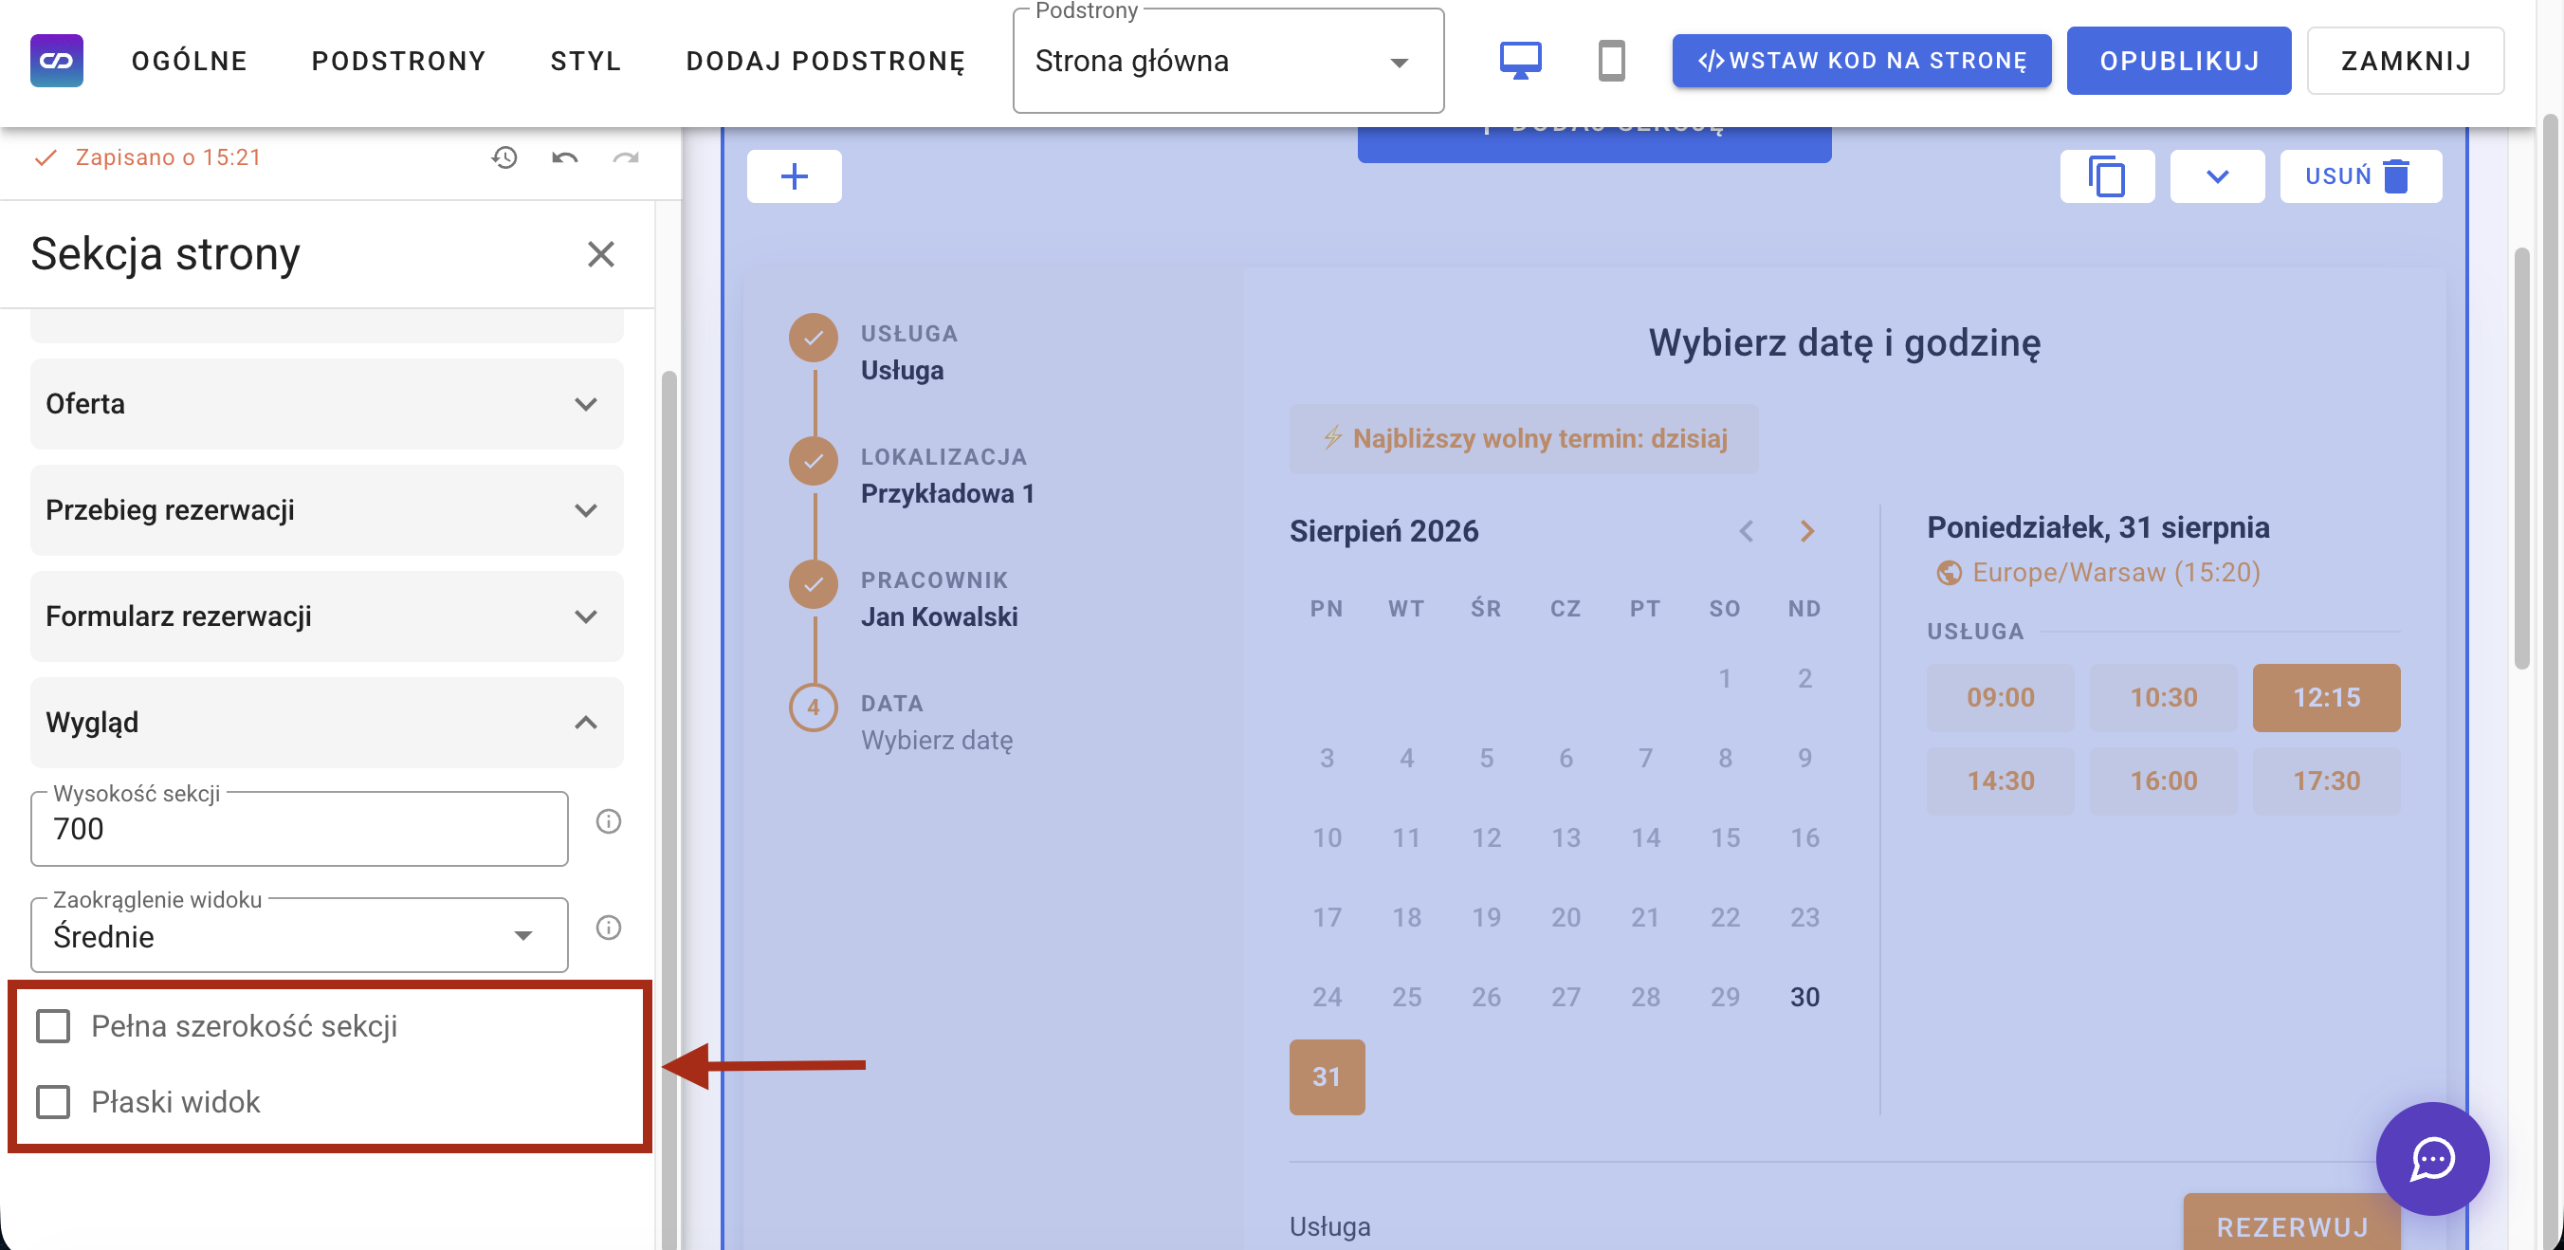Select the 10:30 time slot
This screenshot has height=1250, width=2564.
2164,698
